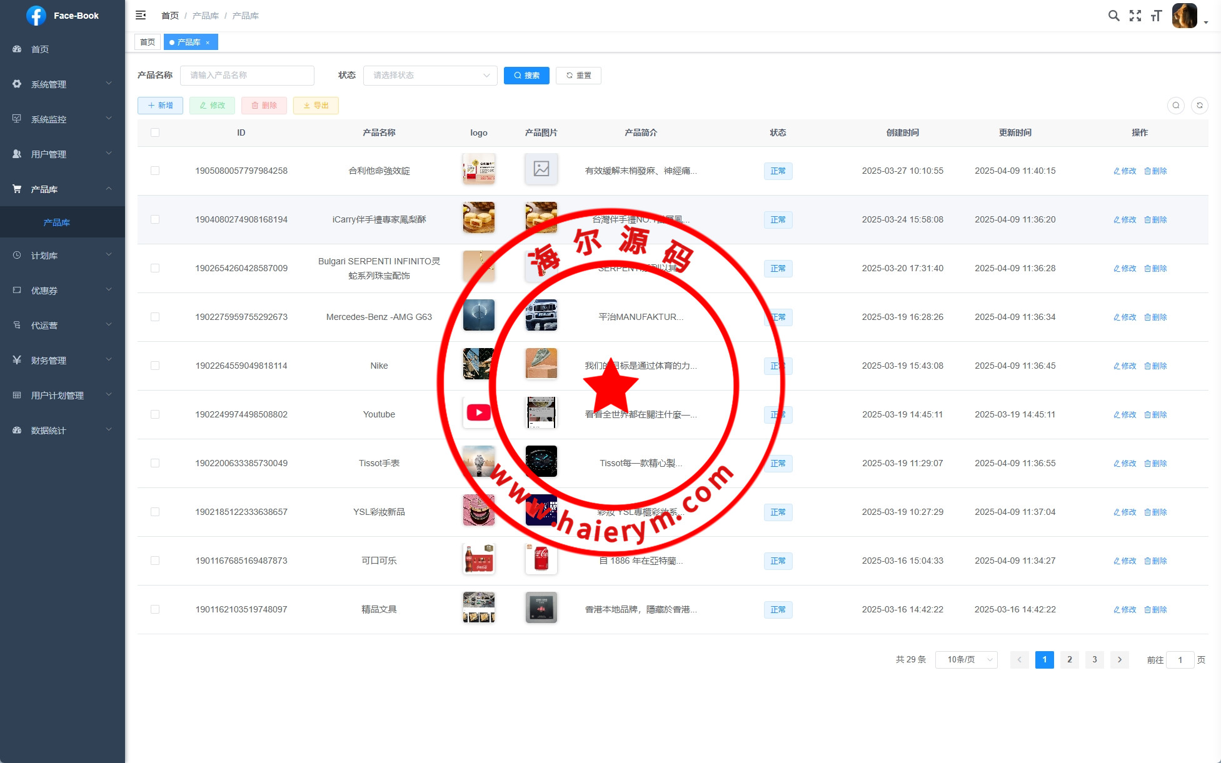Viewport: 1221px width, 763px height.
Task: Tick the checkbox for Nike row
Action: tap(155, 366)
